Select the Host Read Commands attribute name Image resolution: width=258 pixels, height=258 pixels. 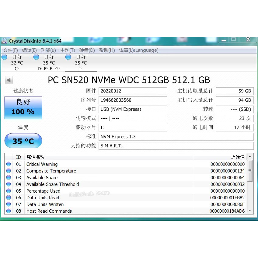point(49,211)
